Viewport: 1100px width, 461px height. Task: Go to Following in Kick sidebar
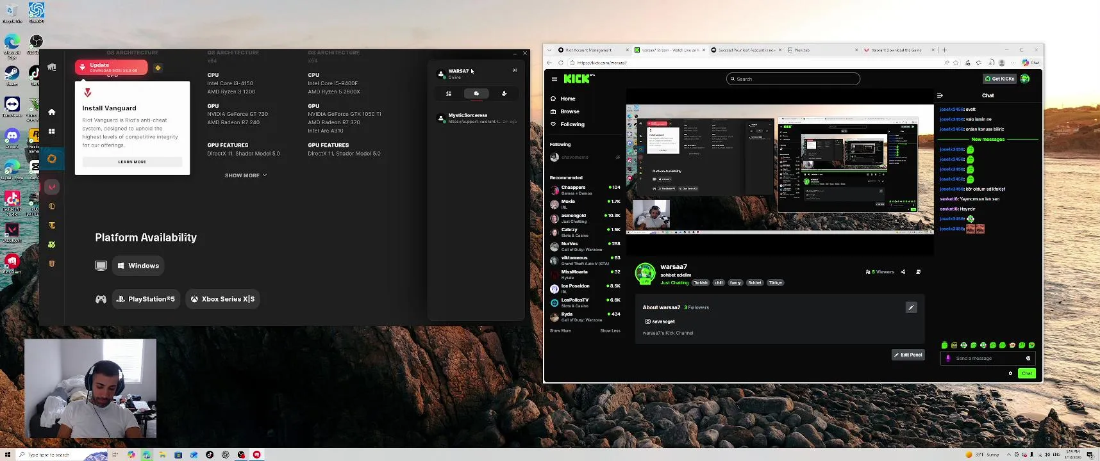tap(568, 124)
